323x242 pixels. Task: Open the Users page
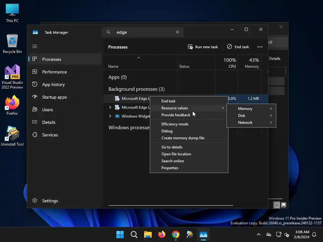pyautogui.click(x=65, y=110)
